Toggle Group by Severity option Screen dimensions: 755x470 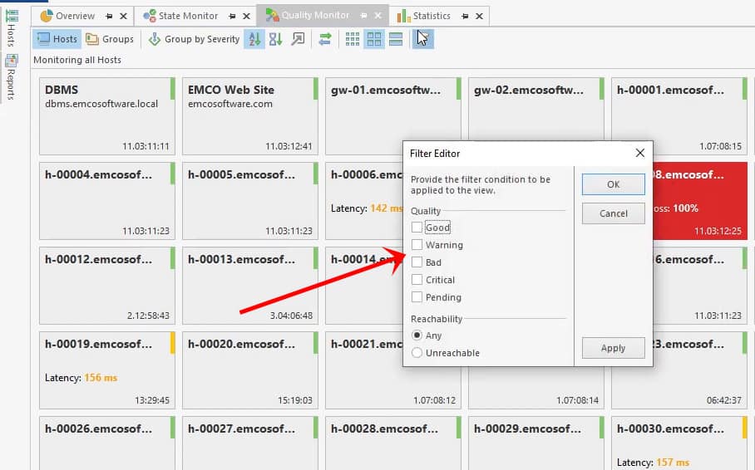click(x=194, y=39)
